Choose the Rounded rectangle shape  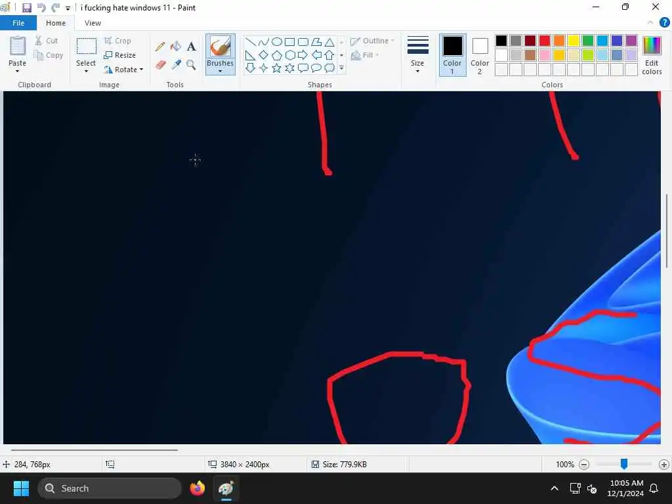[303, 42]
